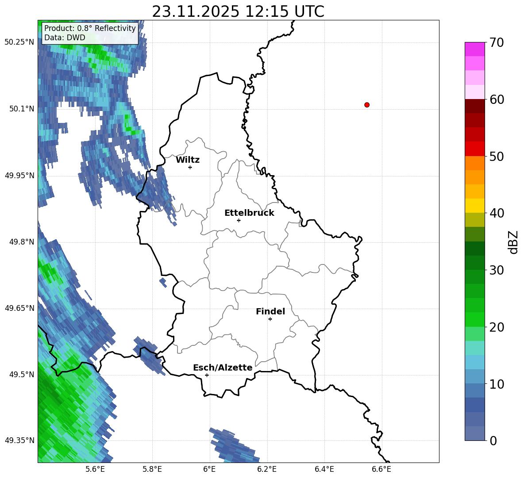Click the Wiltz city label

coord(188,160)
